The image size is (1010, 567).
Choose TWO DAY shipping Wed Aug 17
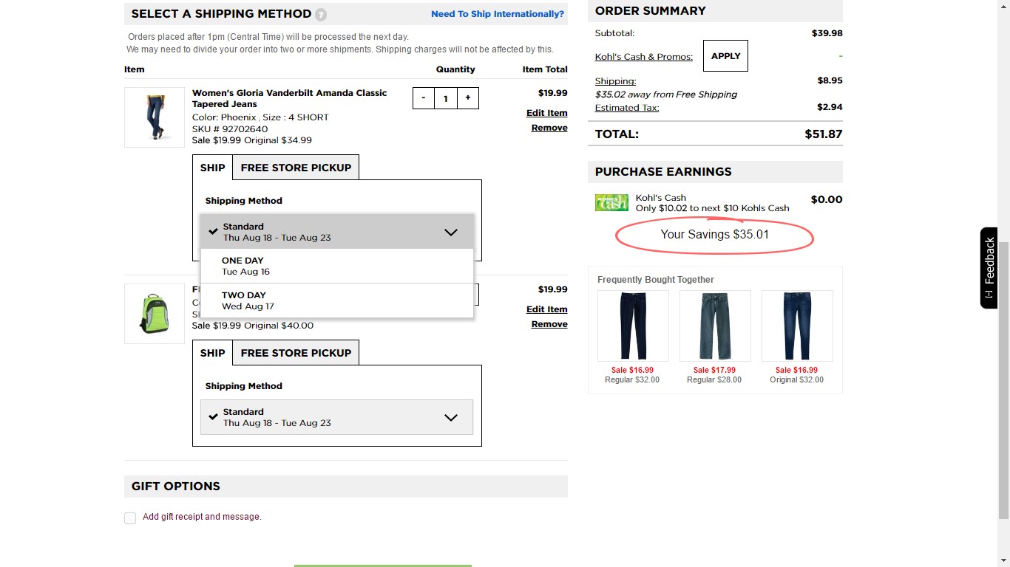pos(337,300)
